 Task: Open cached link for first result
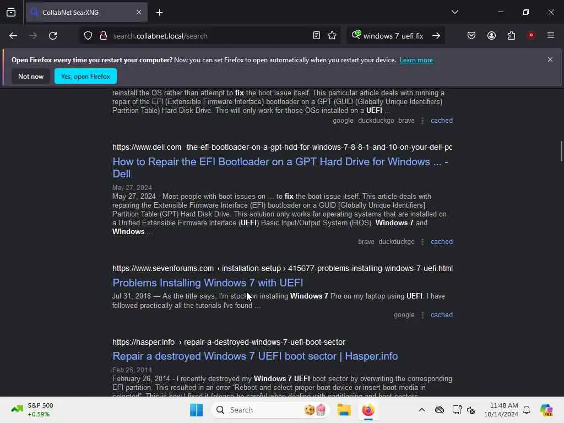pyautogui.click(x=441, y=121)
